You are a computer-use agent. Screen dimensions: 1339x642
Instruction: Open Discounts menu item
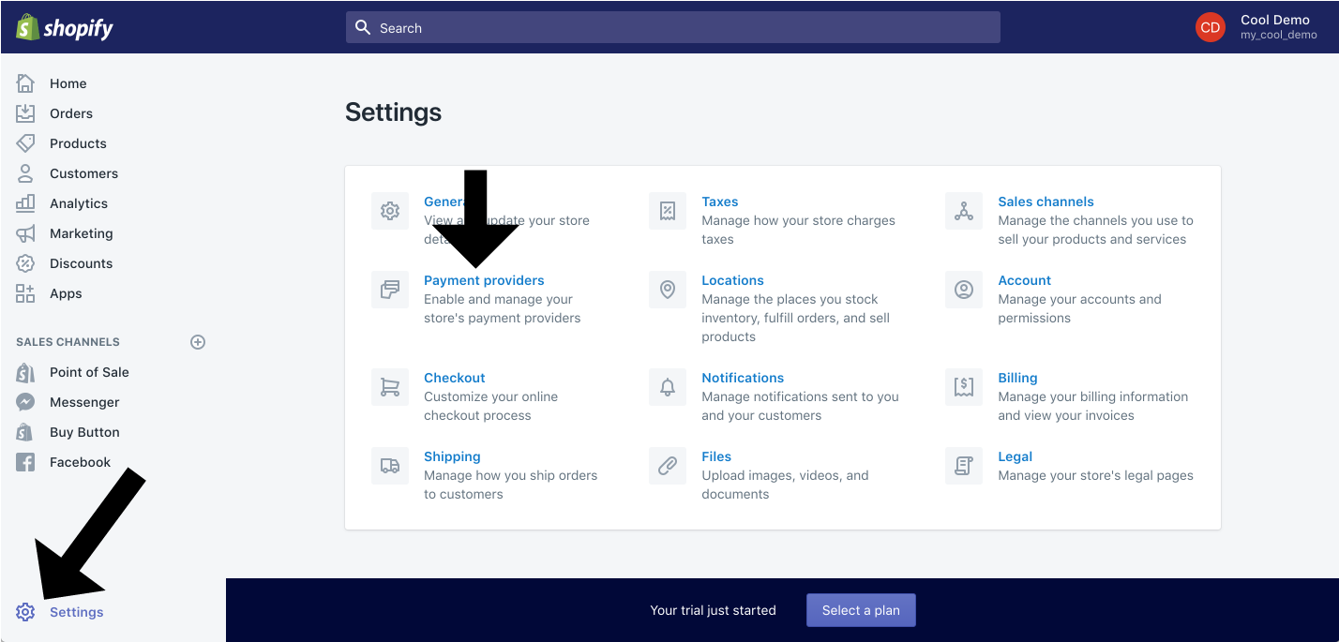tap(81, 263)
